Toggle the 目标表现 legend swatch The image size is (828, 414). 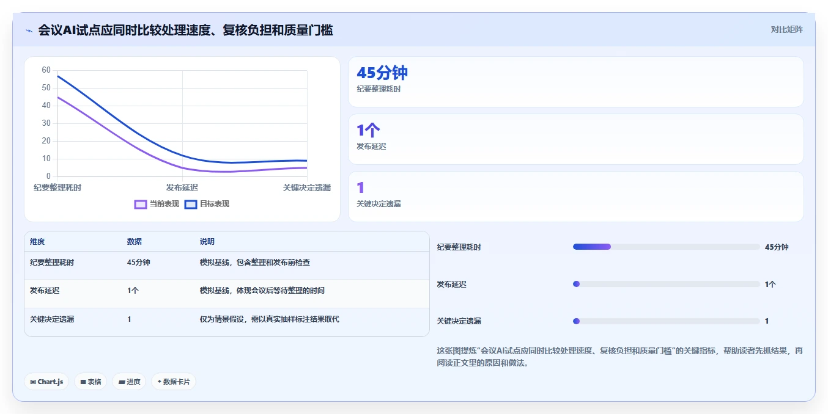point(191,204)
